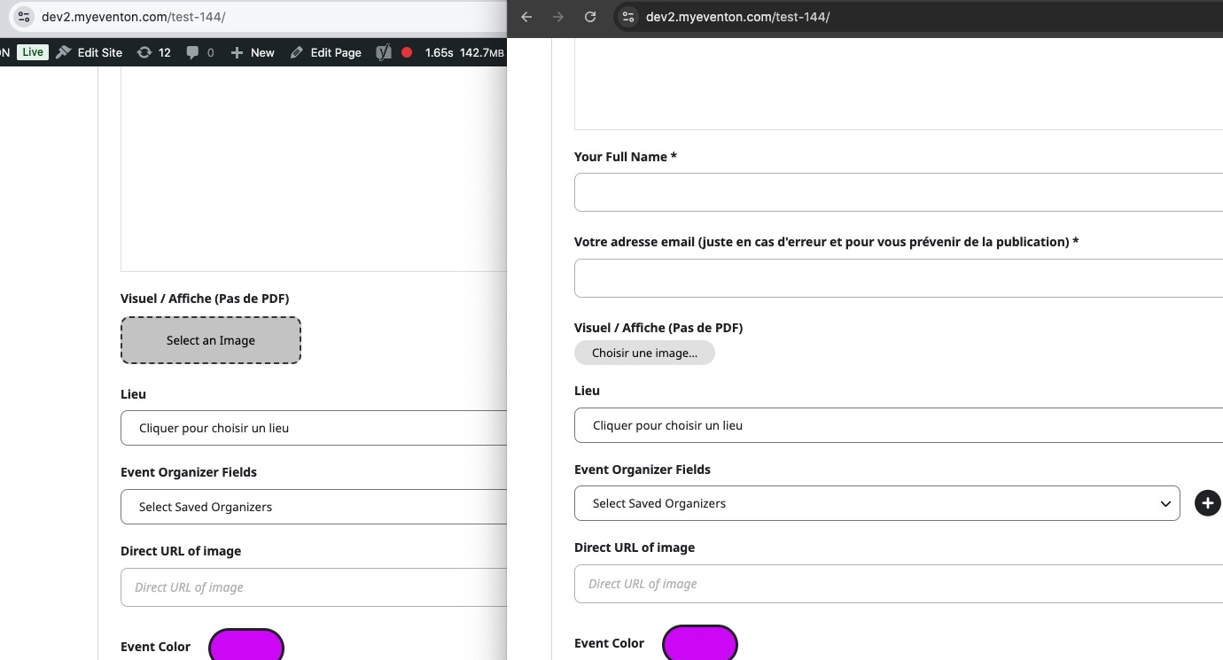Click the back arrow in right browser

[526, 17]
